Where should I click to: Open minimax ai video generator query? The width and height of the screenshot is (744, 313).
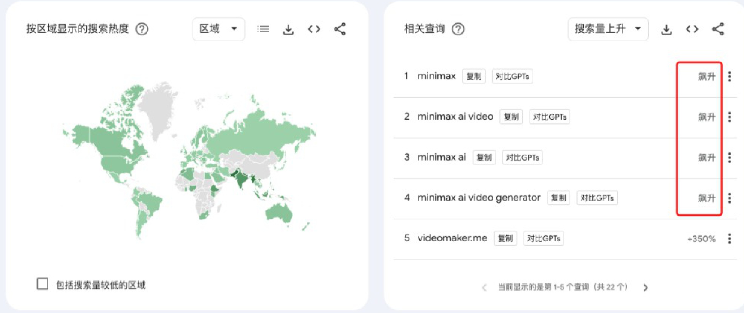pyautogui.click(x=479, y=198)
